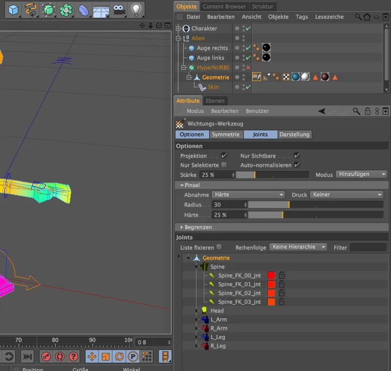
Task: Expand the Charakter object tree node
Action: 178,29
